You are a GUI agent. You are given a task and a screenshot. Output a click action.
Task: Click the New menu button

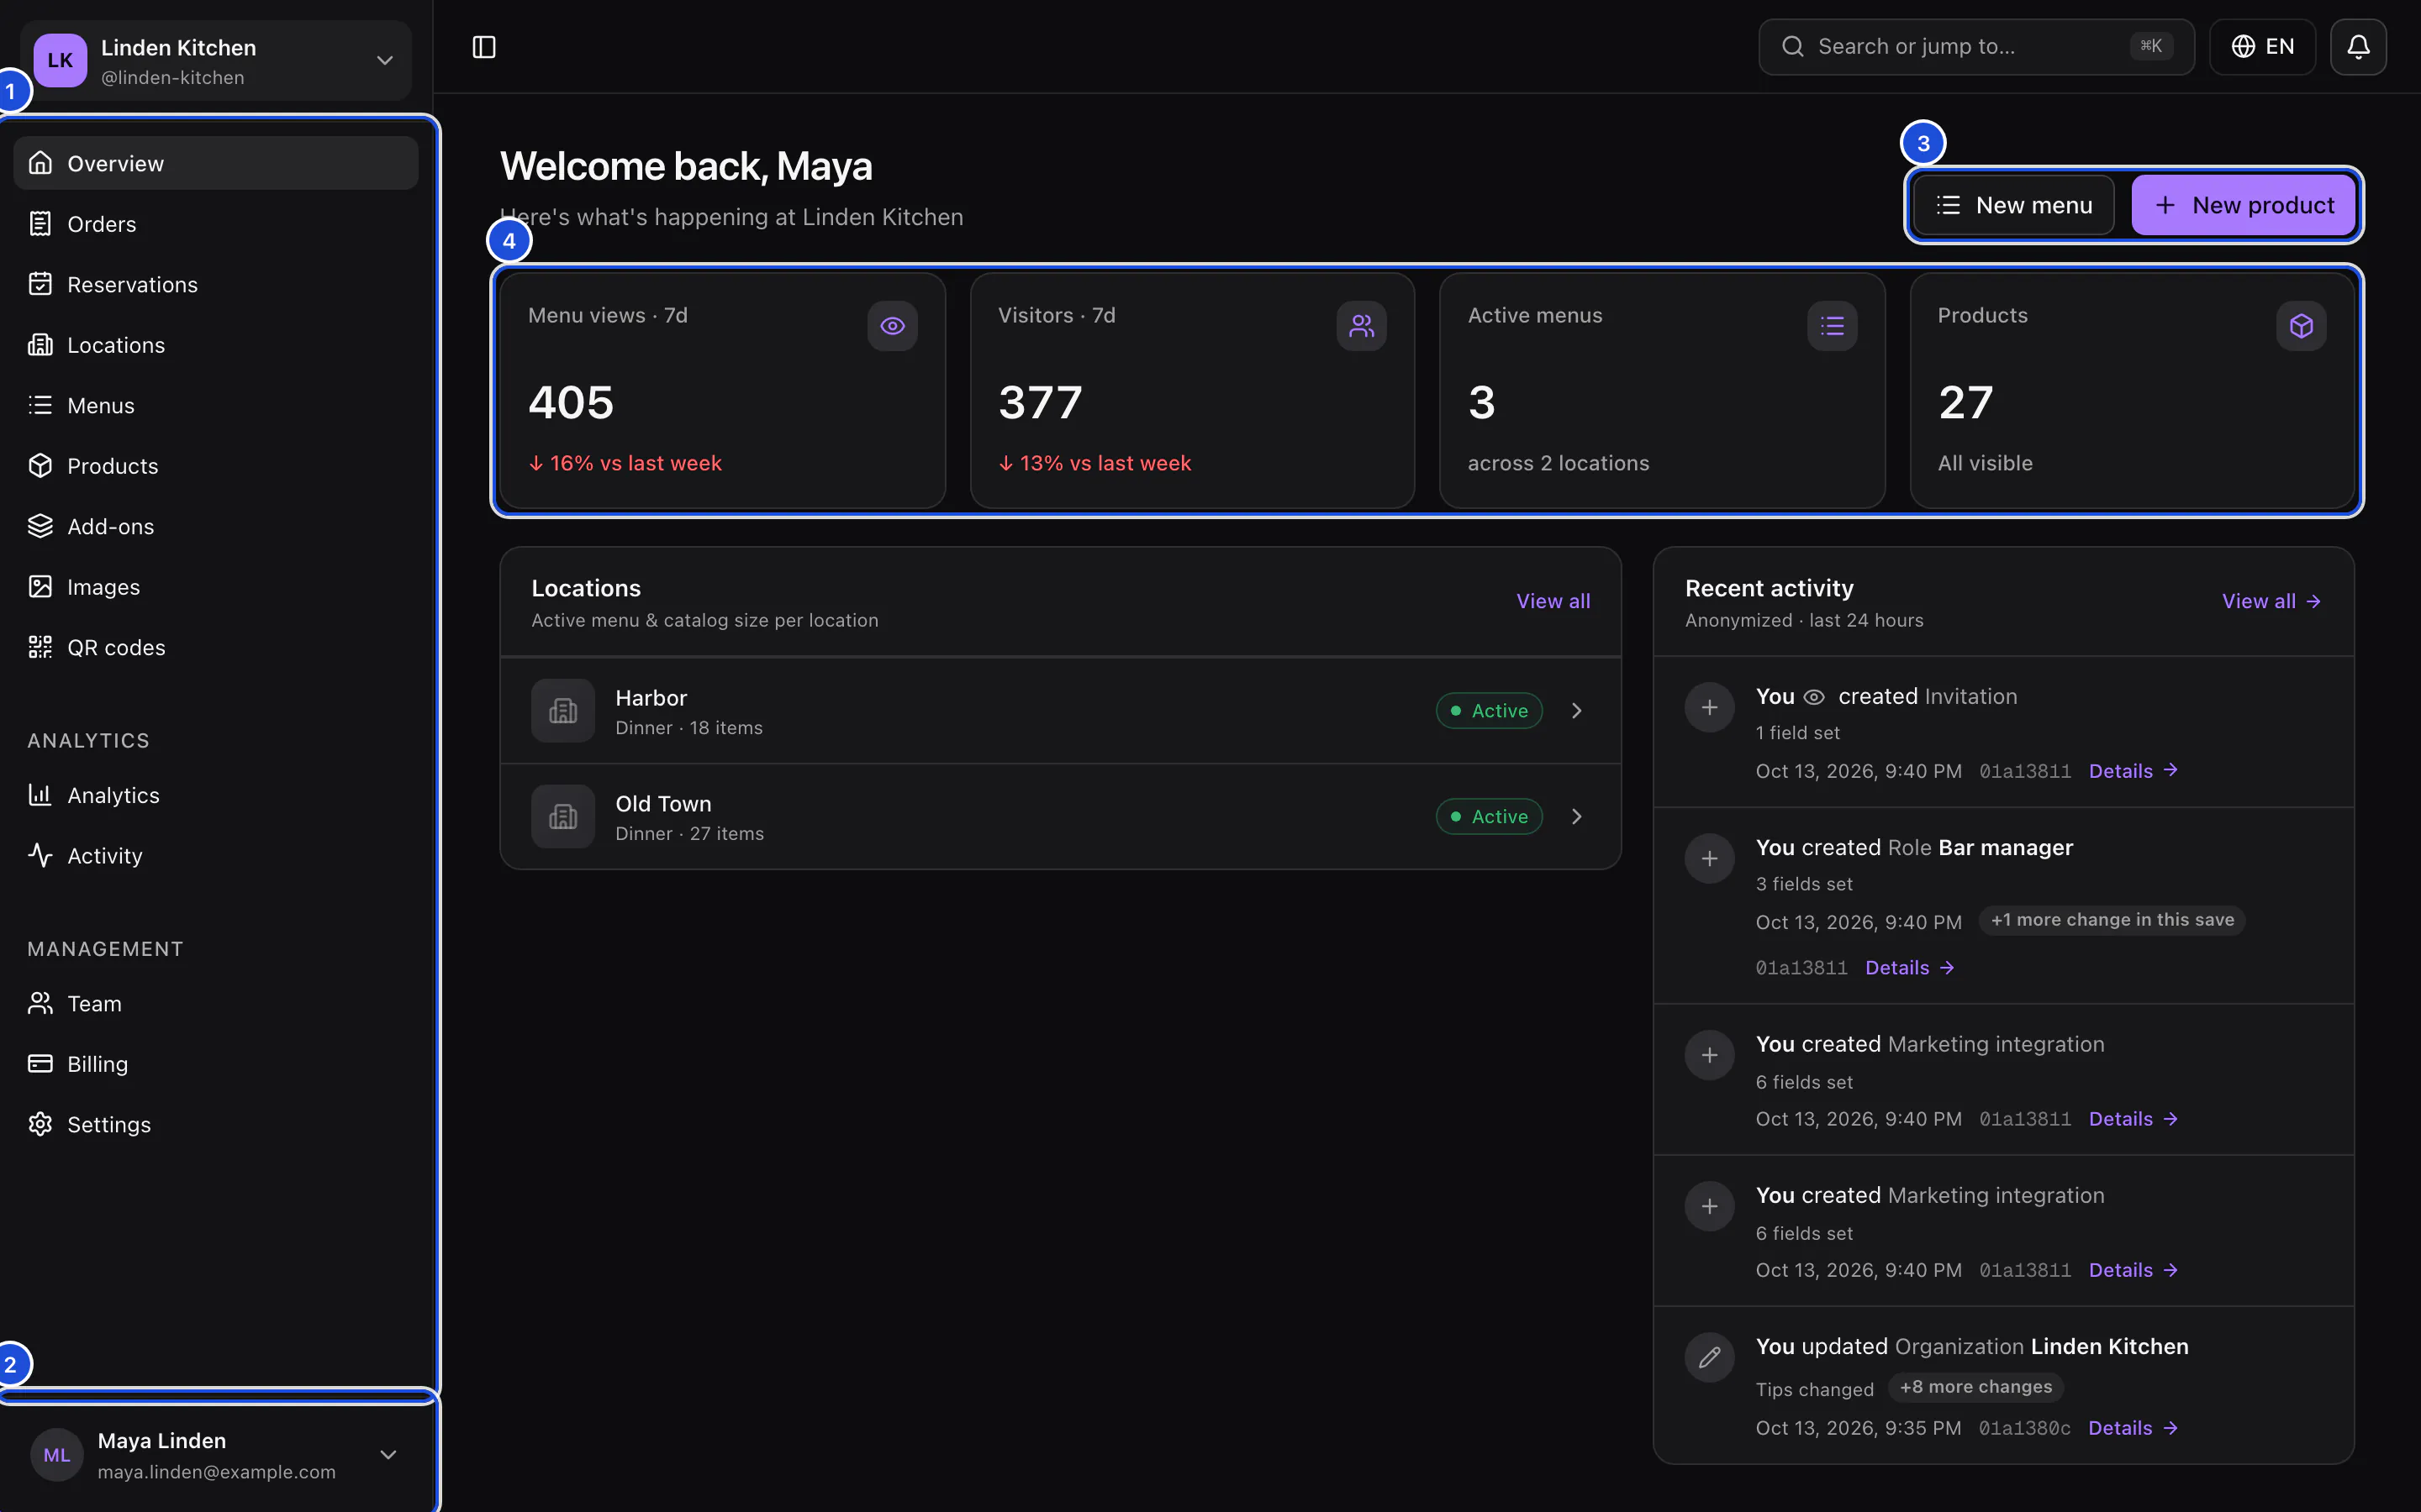pyautogui.click(x=2014, y=205)
